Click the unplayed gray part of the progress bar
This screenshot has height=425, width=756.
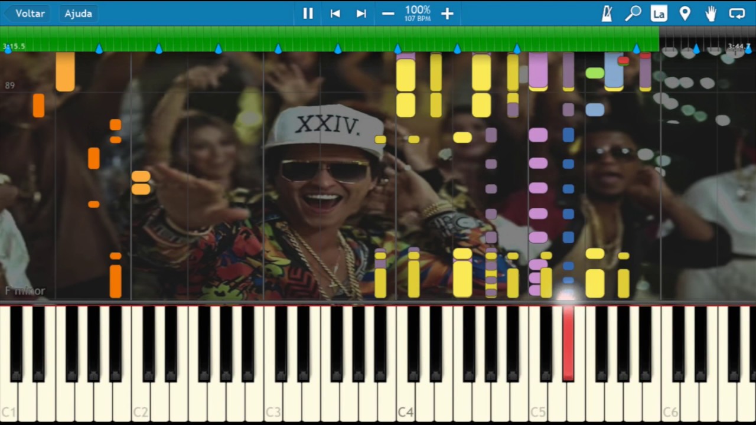point(708,39)
